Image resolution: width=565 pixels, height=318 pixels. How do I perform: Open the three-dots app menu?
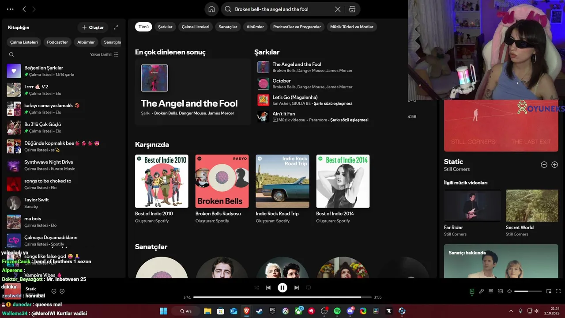tap(10, 9)
